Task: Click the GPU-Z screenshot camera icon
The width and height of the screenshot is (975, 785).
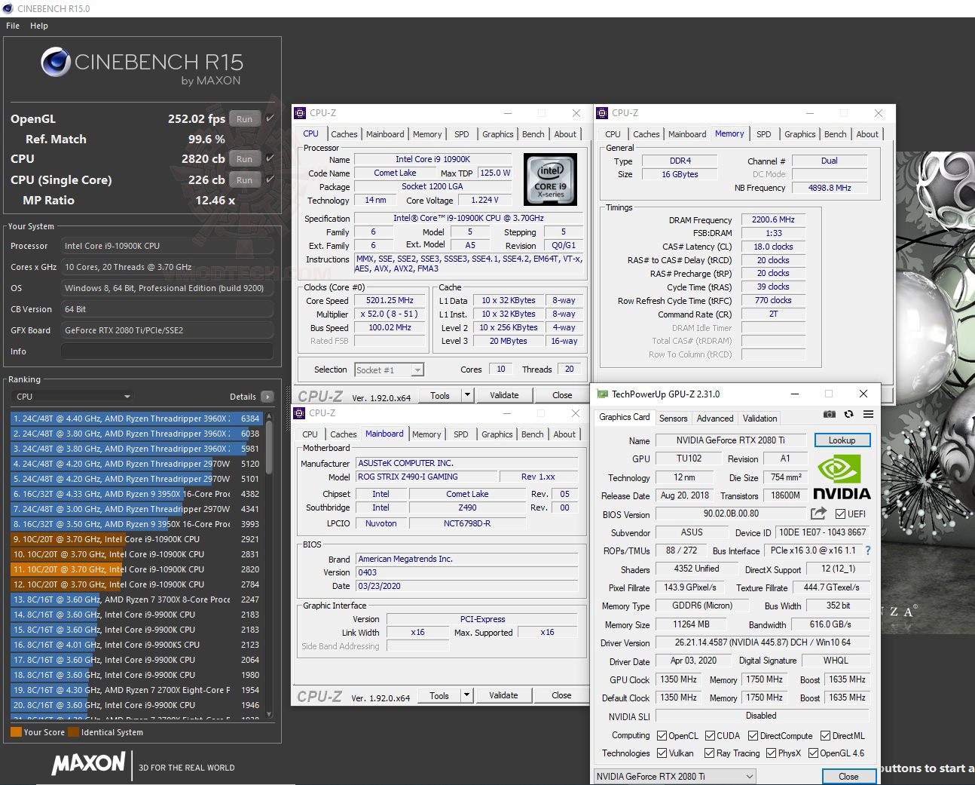Action: point(829,414)
